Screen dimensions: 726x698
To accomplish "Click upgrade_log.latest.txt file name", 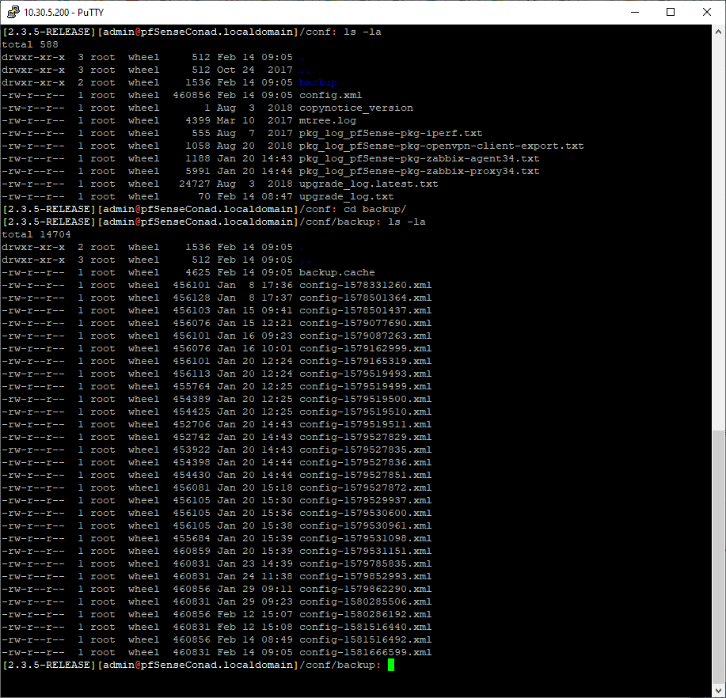I will click(x=369, y=184).
